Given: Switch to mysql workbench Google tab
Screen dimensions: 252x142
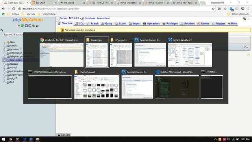Looking at the screenshot, I should coord(129,3).
